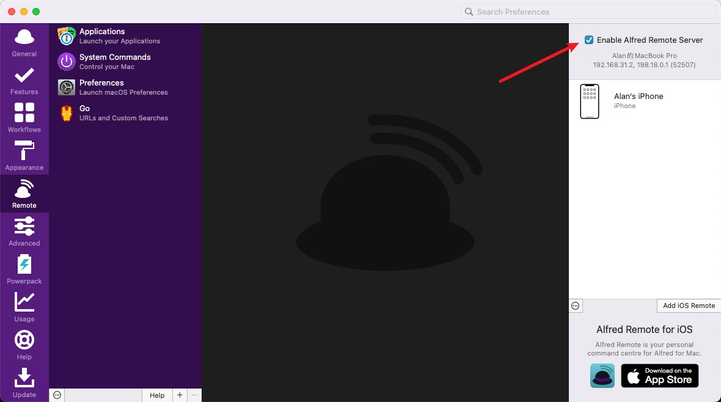Open the Update section
This screenshot has width=721, height=402.
pos(24,383)
